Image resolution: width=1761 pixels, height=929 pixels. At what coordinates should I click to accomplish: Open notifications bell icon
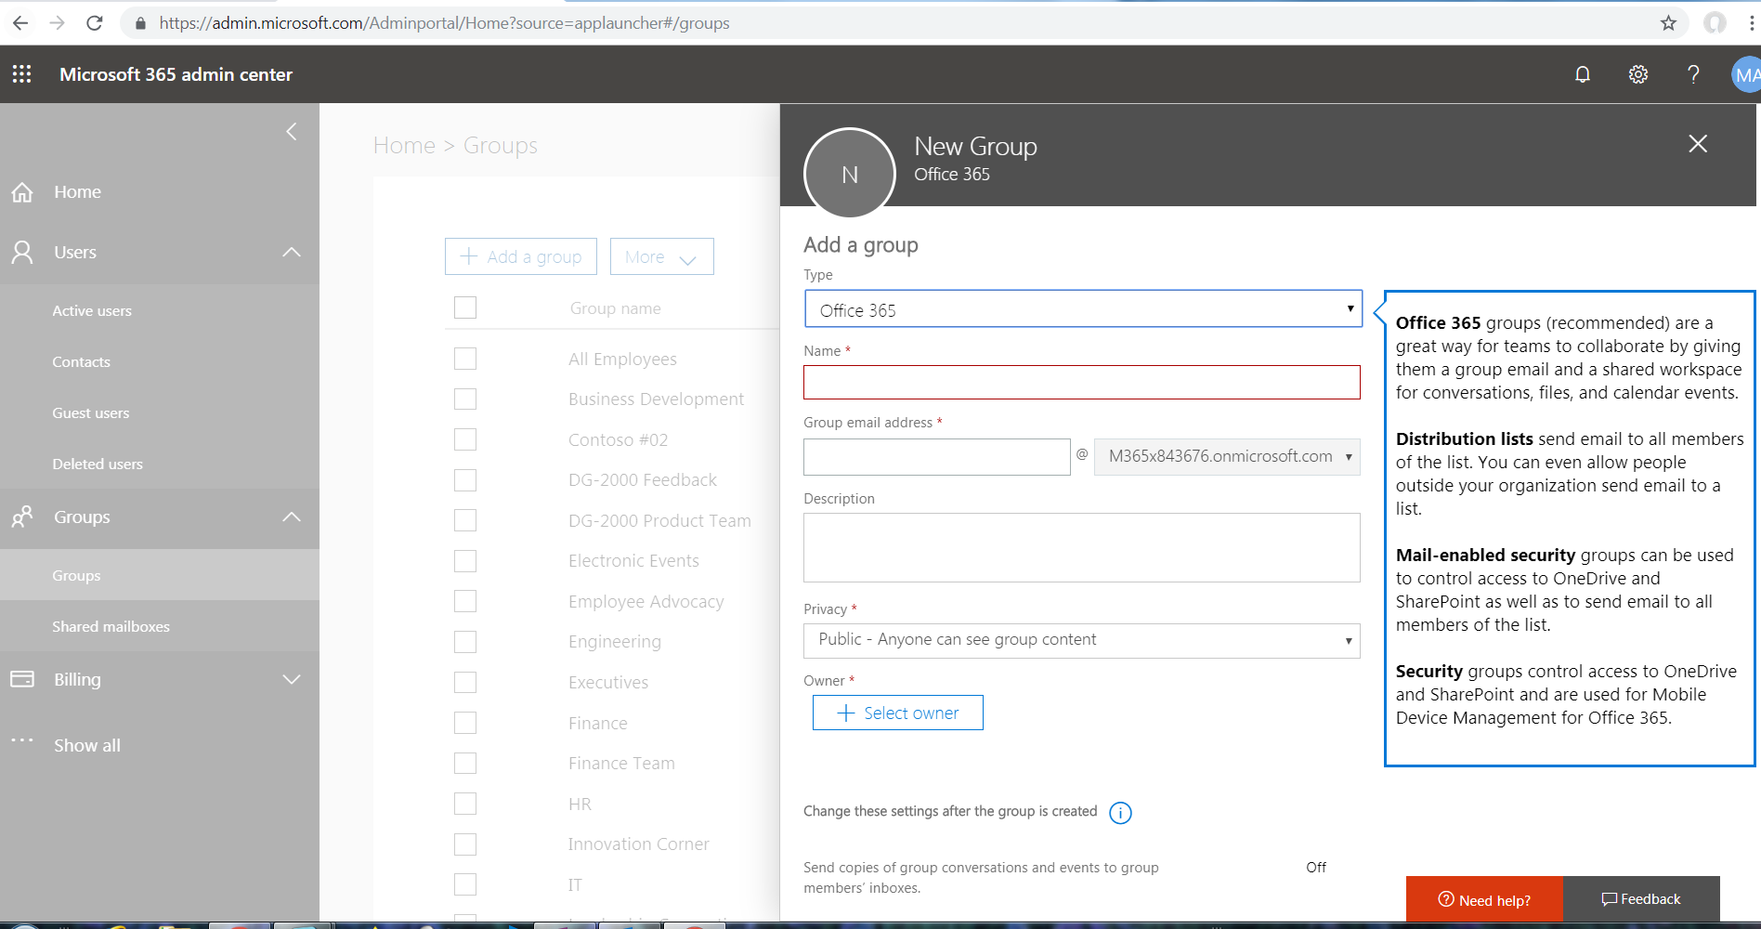click(1583, 74)
